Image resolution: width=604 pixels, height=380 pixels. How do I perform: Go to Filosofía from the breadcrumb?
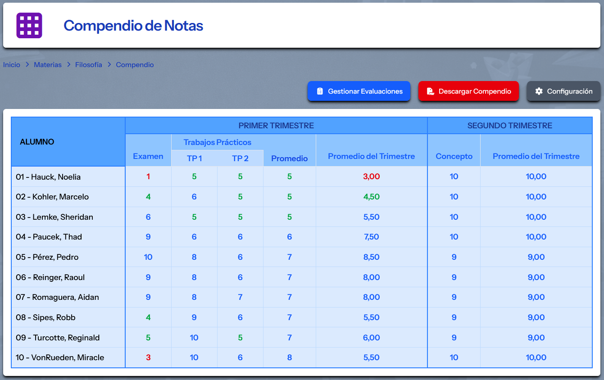[88, 64]
